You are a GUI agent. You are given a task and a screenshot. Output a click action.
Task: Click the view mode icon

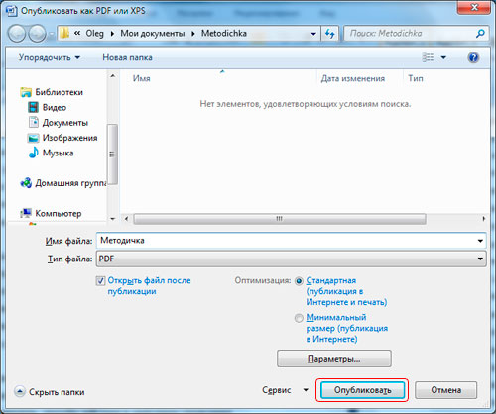pos(429,57)
